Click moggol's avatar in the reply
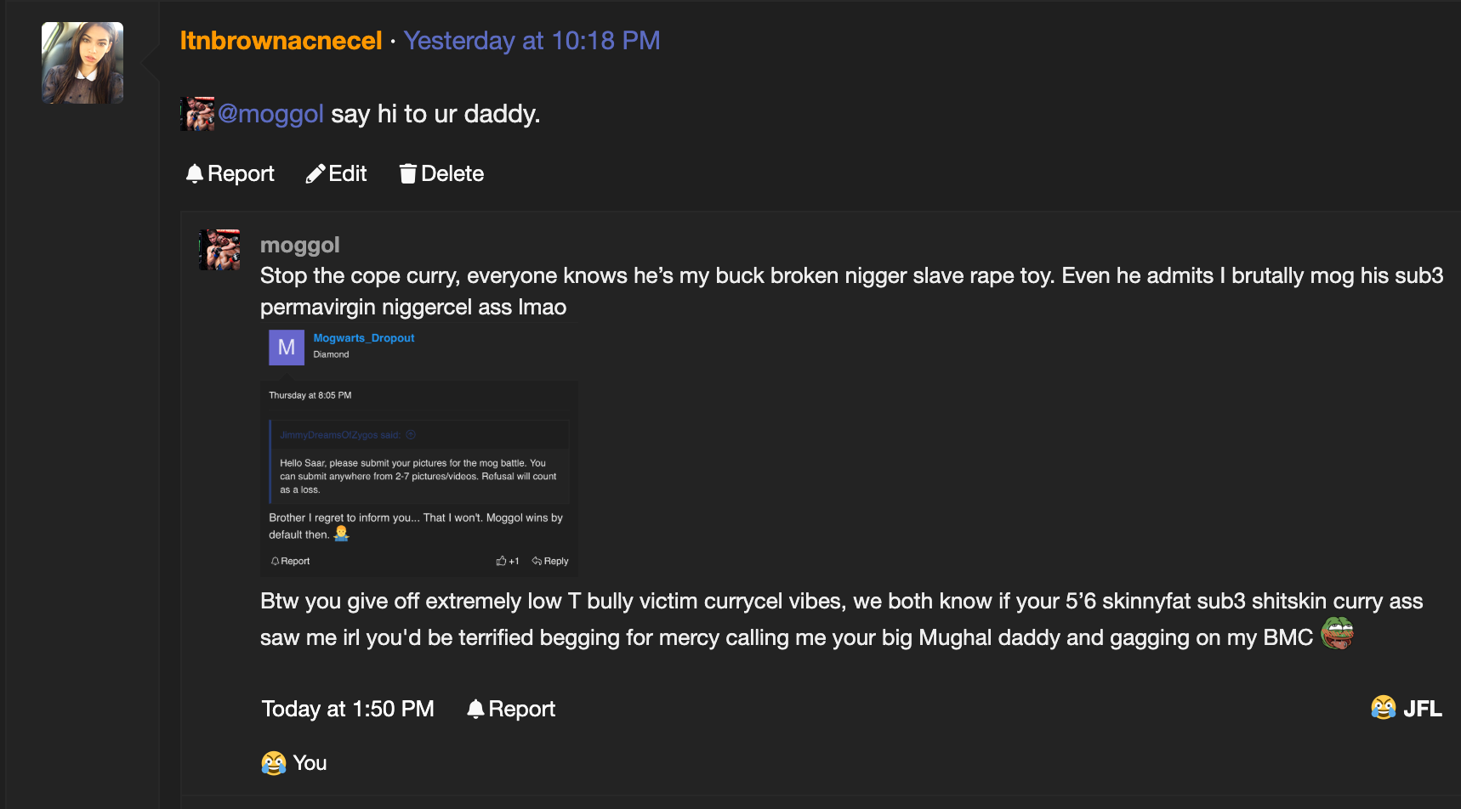 pos(219,250)
